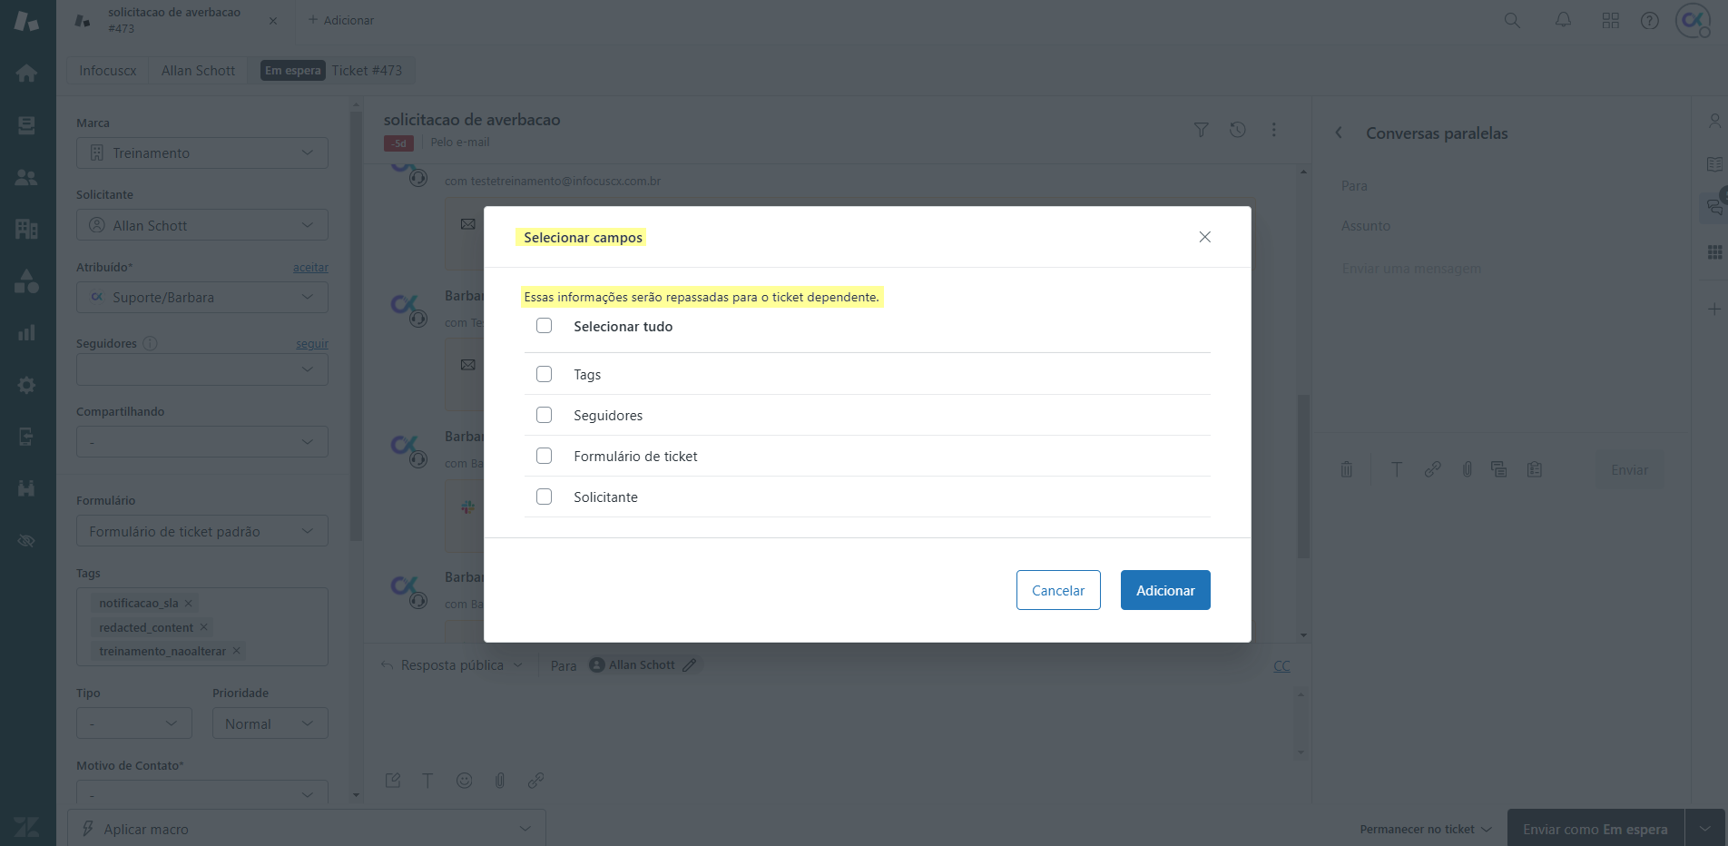Tick the Seguidores checkbox

[545, 415]
